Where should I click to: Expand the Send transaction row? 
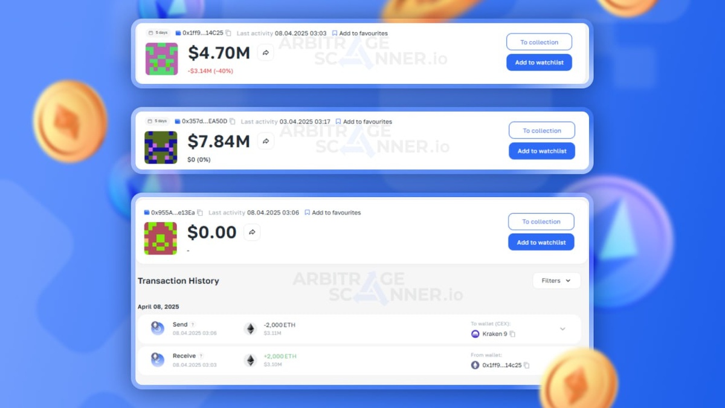[x=562, y=329]
